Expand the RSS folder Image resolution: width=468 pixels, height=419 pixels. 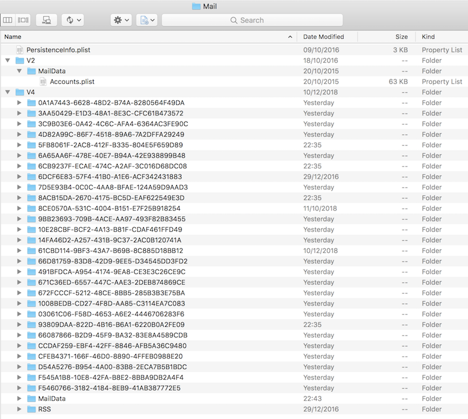pyautogui.click(x=19, y=409)
